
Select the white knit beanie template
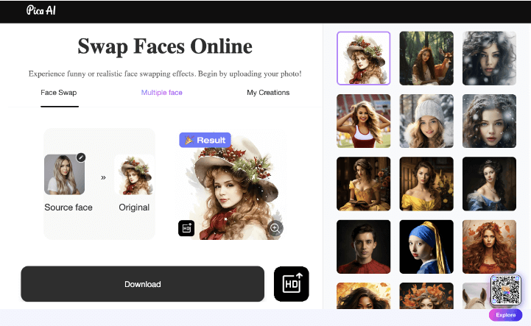click(426, 121)
